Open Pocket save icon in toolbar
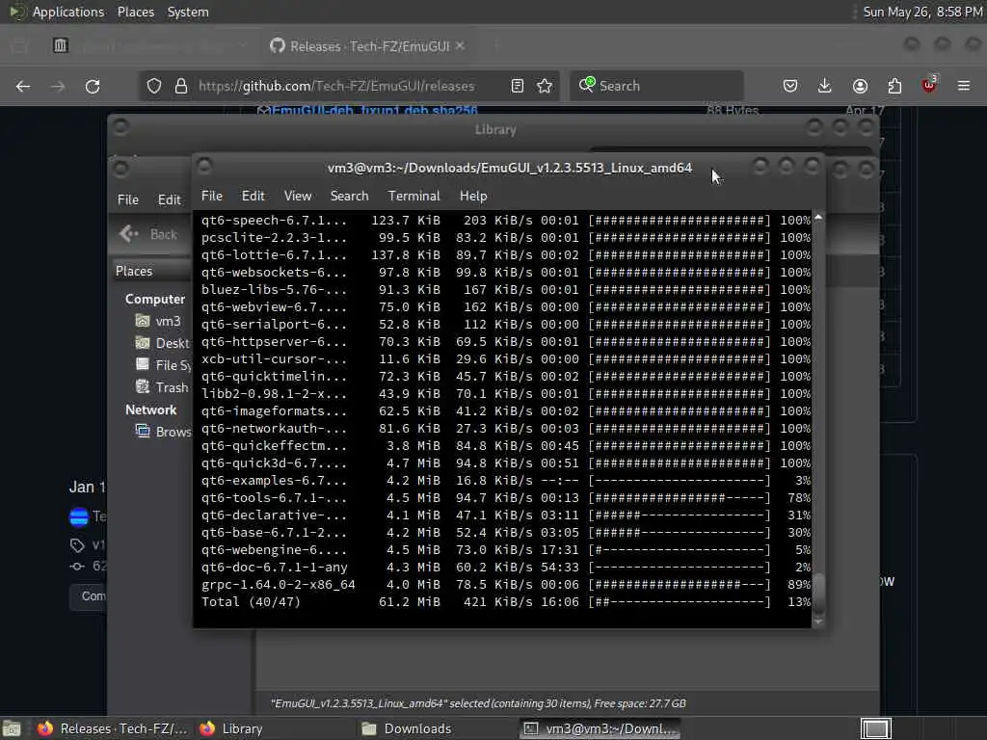 [x=790, y=86]
